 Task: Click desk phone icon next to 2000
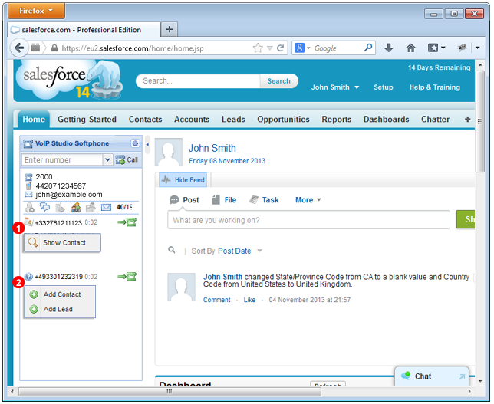(28, 177)
